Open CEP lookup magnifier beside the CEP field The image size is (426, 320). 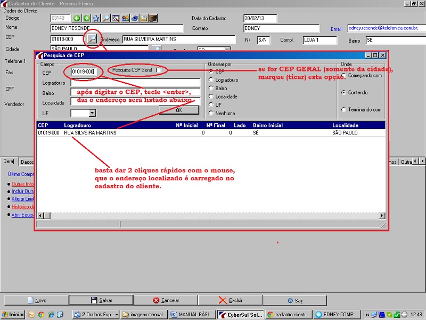click(x=92, y=39)
